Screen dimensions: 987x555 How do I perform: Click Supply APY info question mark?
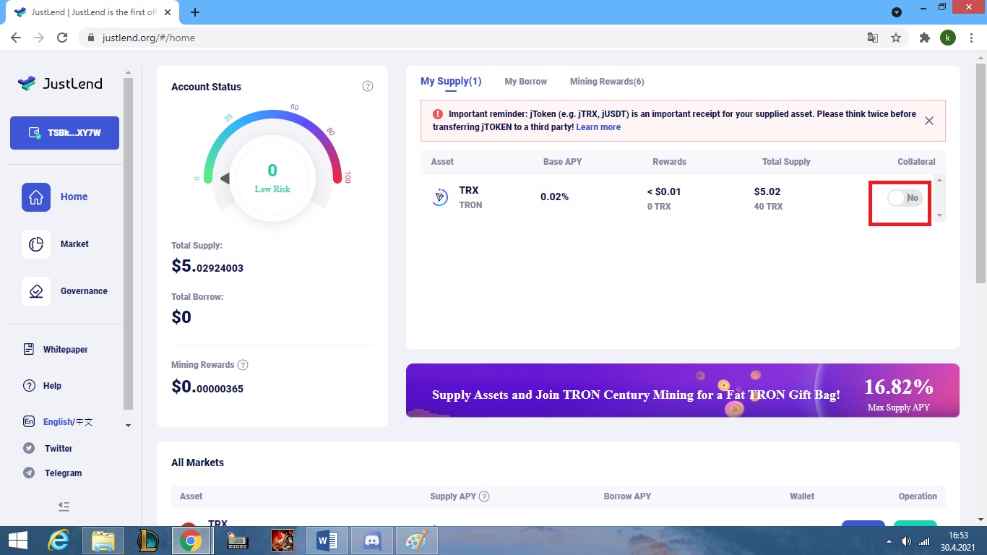click(484, 496)
